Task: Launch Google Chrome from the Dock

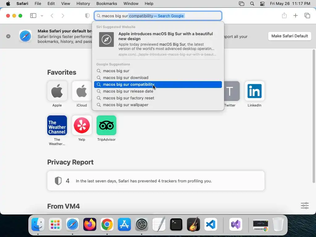Action: coord(107,224)
